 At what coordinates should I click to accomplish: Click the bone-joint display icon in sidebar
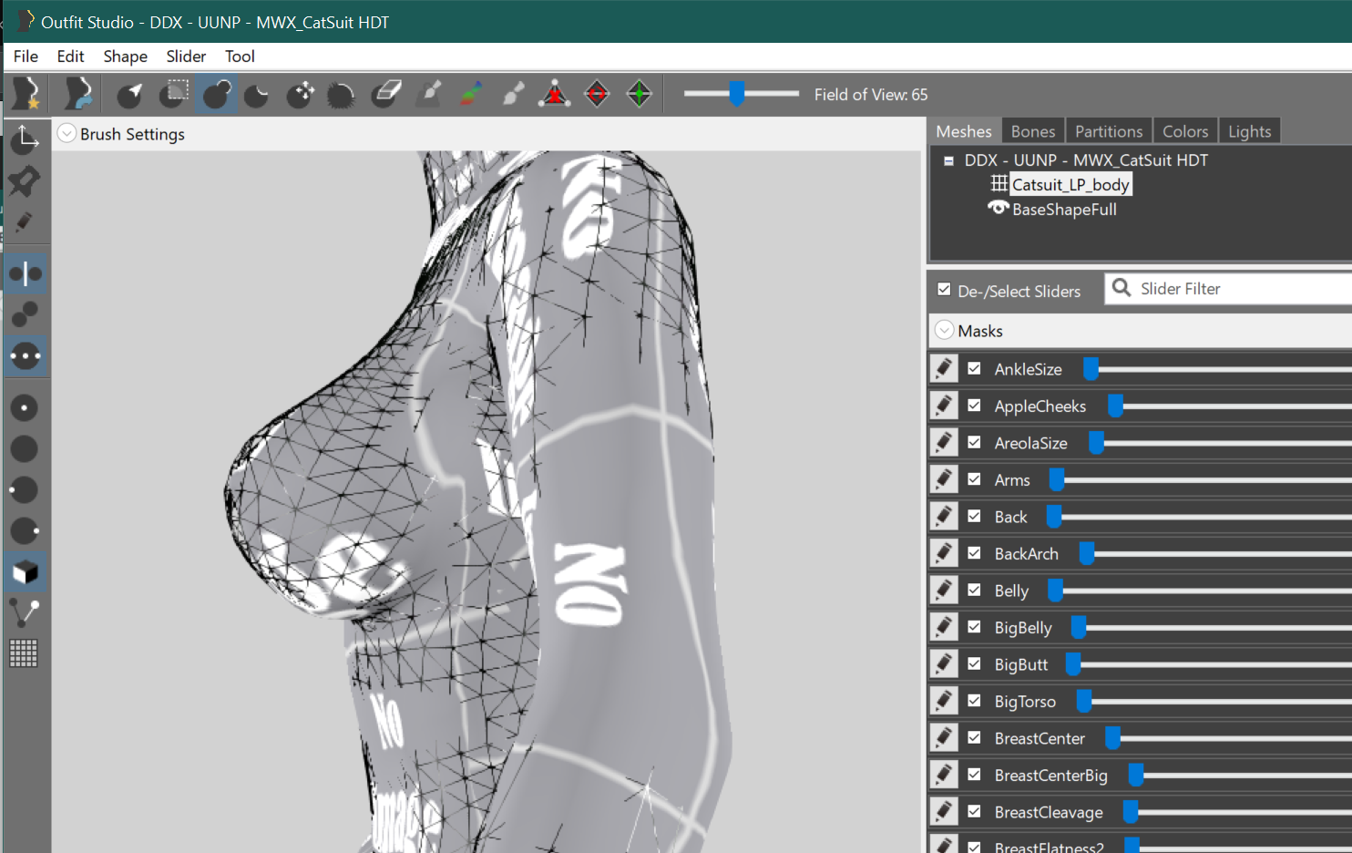[25, 612]
